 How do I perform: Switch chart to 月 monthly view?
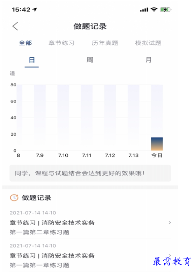(x=148, y=60)
